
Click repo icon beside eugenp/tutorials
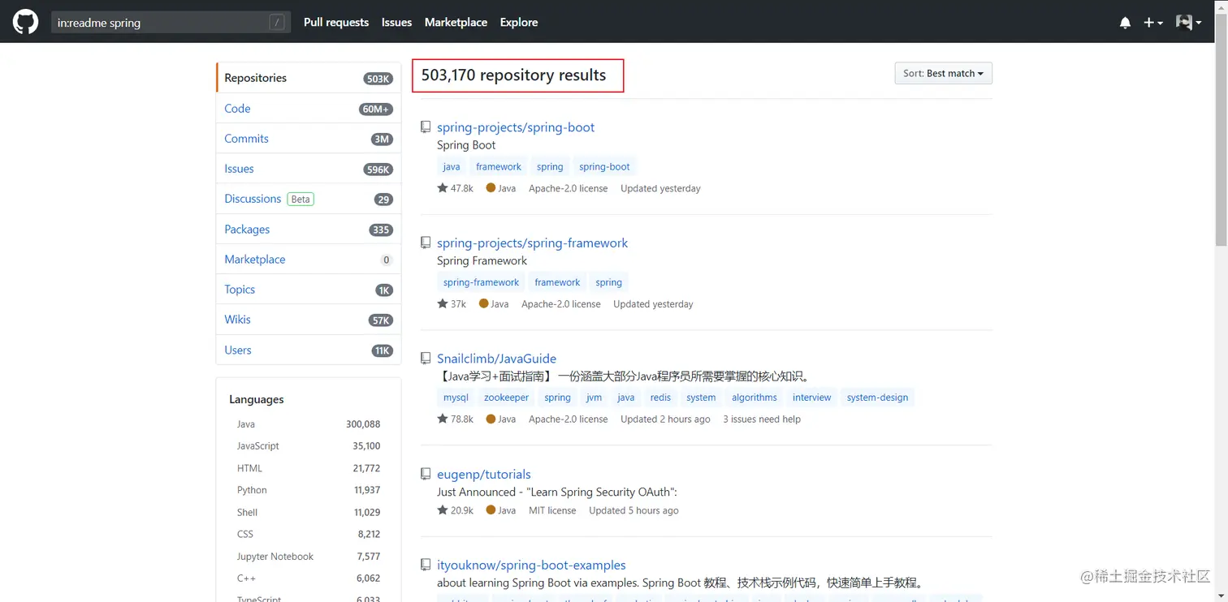click(426, 474)
